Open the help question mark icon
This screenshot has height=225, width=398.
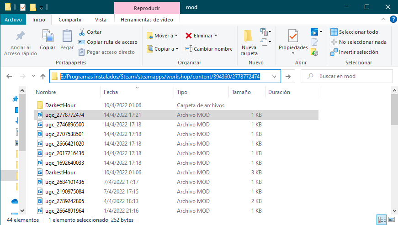[x=393, y=19]
